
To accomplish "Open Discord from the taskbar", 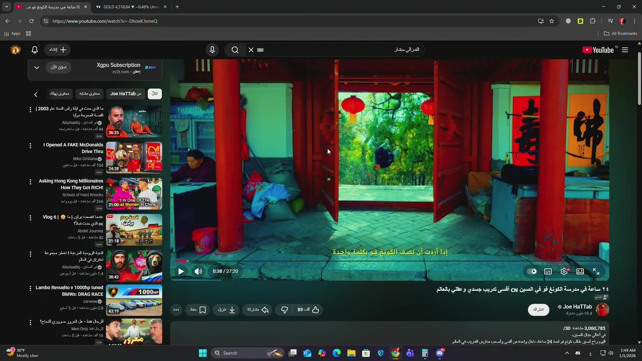I will 439,353.
